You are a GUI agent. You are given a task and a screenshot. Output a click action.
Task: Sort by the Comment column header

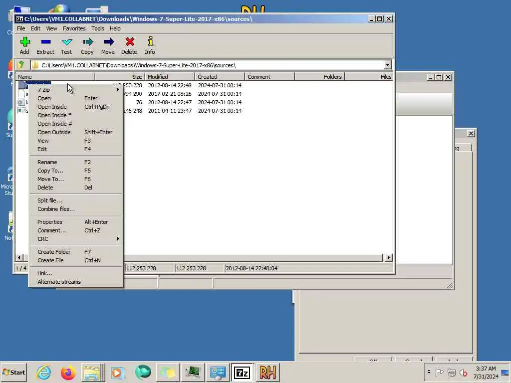[x=269, y=76]
